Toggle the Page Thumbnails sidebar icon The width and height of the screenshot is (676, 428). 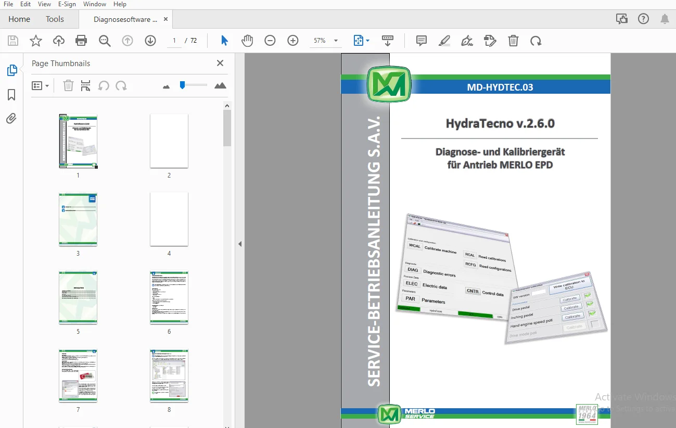point(11,70)
